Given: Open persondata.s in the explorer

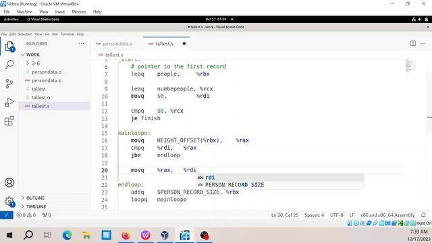Looking at the screenshot, I should point(47,80).
